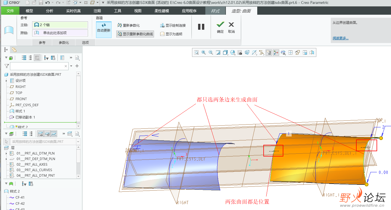Toggle the 自动更新 button
The width and height of the screenshot is (391, 210).
point(104,29)
